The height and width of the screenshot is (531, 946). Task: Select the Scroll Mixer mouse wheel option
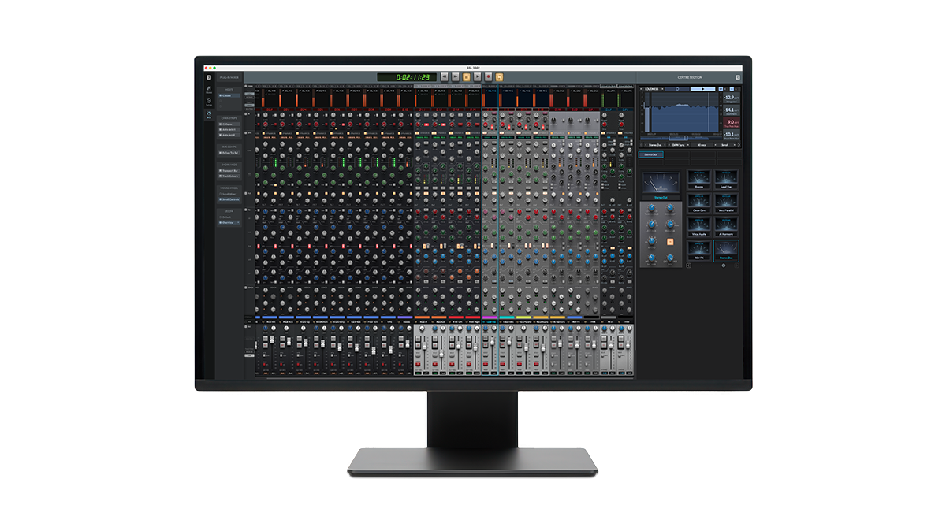coord(229,194)
